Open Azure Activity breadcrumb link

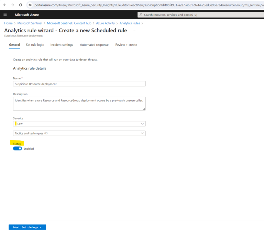[106, 23]
